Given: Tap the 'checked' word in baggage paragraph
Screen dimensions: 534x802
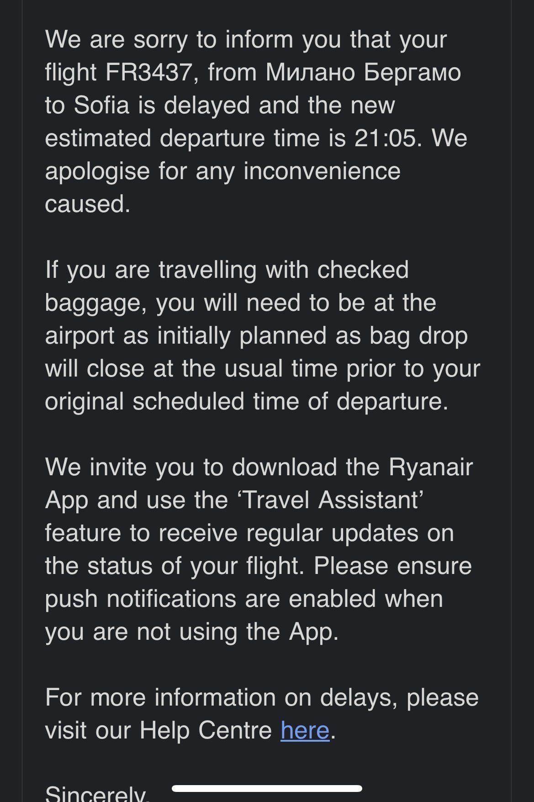Looking at the screenshot, I should coord(363,270).
